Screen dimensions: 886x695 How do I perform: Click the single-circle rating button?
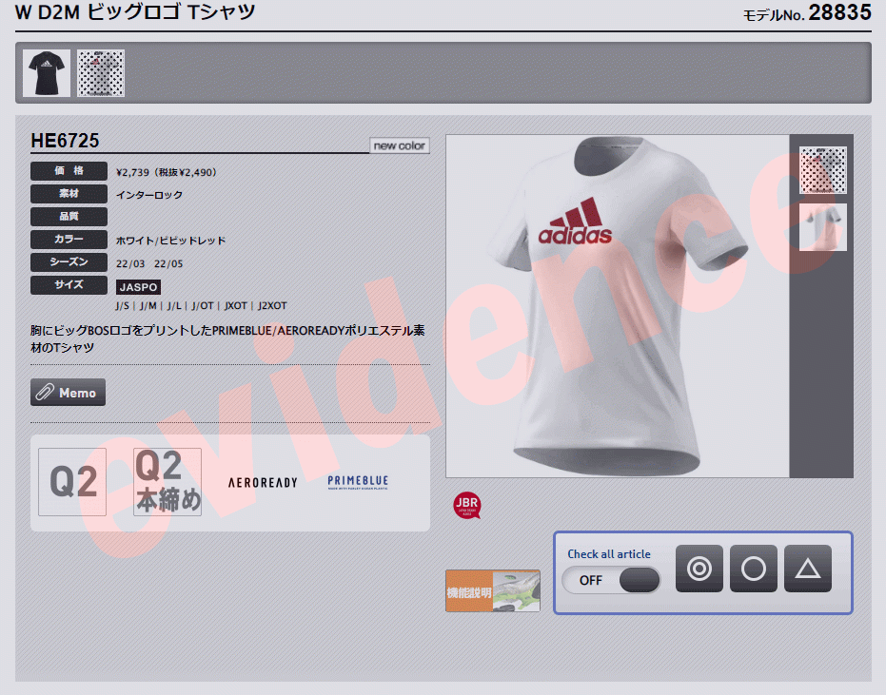click(x=754, y=569)
